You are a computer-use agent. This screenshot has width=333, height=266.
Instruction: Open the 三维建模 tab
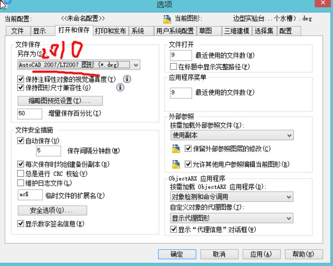[x=237, y=31]
